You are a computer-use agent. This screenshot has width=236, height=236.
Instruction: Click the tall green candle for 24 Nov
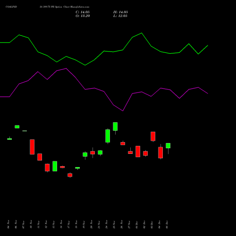[108, 136]
